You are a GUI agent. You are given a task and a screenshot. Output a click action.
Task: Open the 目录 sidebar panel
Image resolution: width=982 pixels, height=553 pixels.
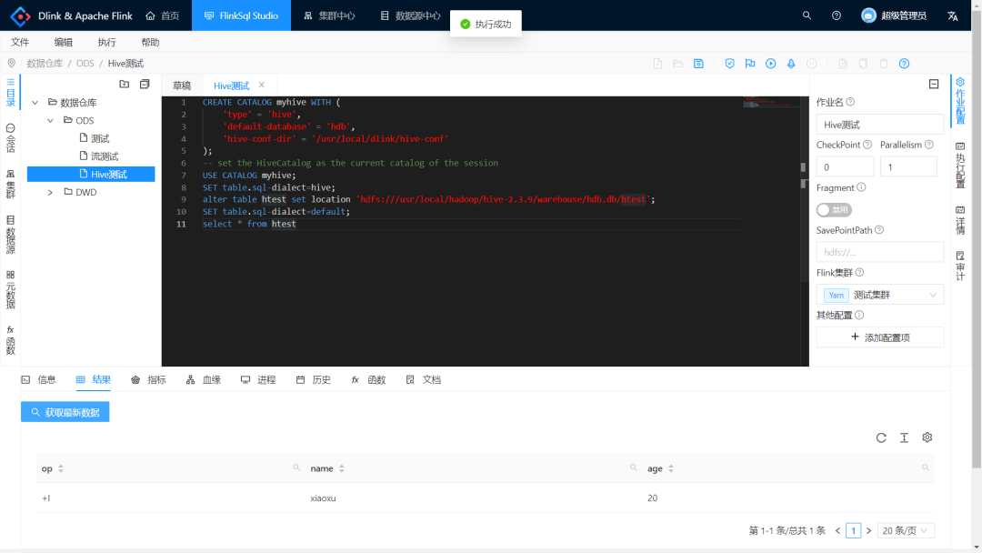(11, 92)
